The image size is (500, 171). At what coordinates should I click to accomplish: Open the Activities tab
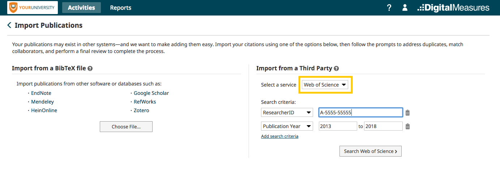coord(81,8)
